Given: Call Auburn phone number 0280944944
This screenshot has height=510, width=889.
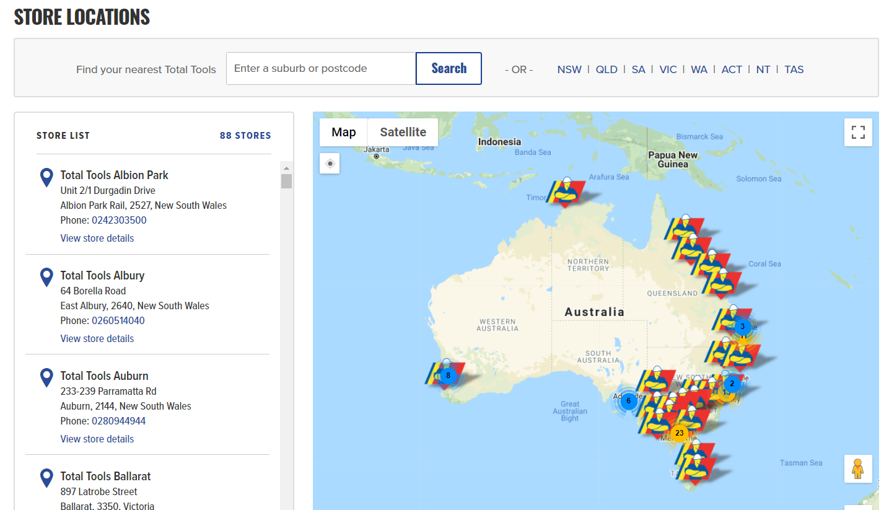Looking at the screenshot, I should [119, 421].
